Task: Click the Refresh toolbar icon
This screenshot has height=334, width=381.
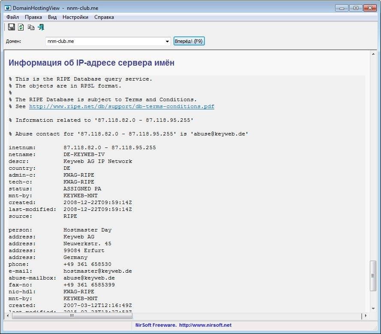Action: [x=21, y=27]
